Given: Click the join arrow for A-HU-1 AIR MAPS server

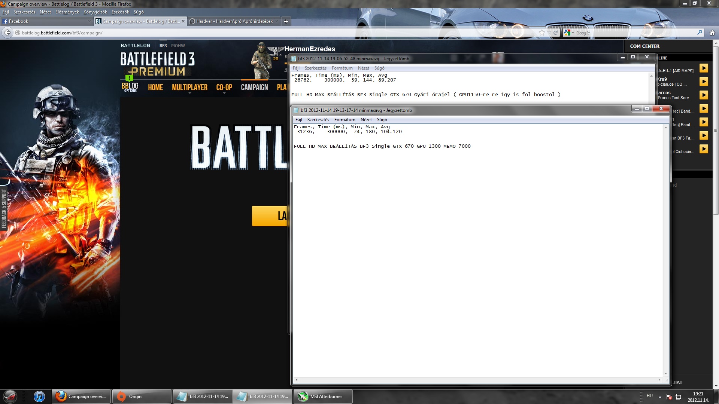Looking at the screenshot, I should pos(704,68).
